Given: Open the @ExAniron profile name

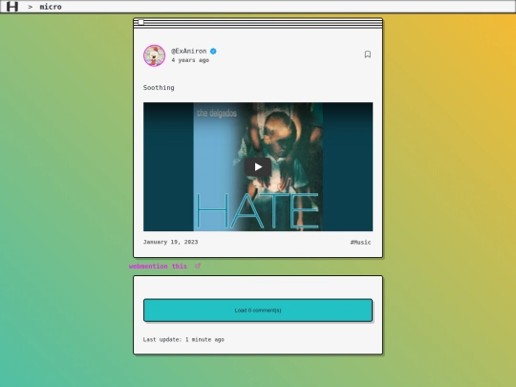Looking at the screenshot, I should 189,51.
